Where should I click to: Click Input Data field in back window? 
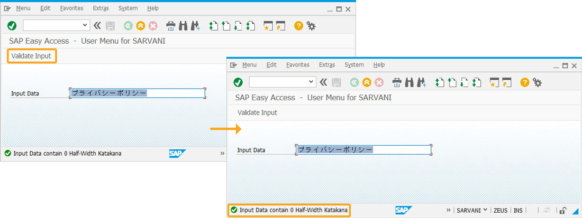[x=138, y=93]
